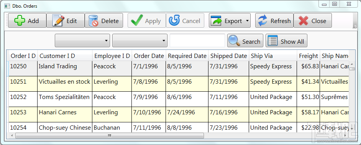Expand the toolbar overflow arrow
This screenshot has height=145, width=361.
point(355,27)
